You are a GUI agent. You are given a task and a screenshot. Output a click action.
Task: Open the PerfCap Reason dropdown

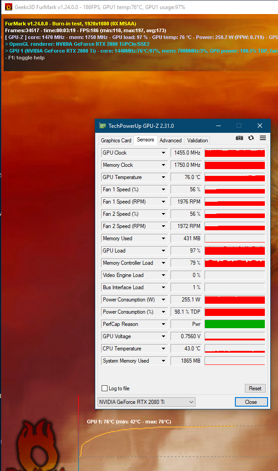(164, 325)
